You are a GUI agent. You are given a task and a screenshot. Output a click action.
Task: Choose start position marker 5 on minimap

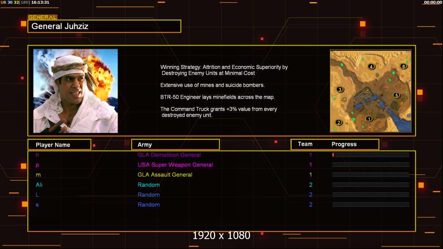coord(397,95)
